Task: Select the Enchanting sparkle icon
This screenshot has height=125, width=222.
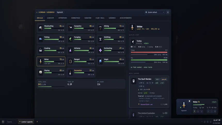Action: pos(100,50)
